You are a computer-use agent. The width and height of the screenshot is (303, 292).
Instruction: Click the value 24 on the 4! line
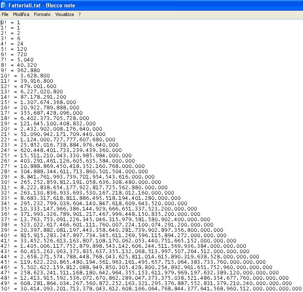click(20, 43)
